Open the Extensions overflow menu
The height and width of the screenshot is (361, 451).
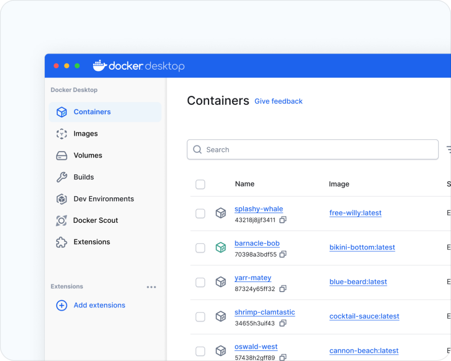[x=151, y=287]
